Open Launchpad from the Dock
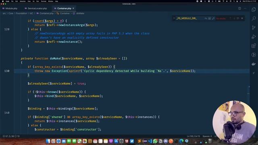 (x=53, y=141)
